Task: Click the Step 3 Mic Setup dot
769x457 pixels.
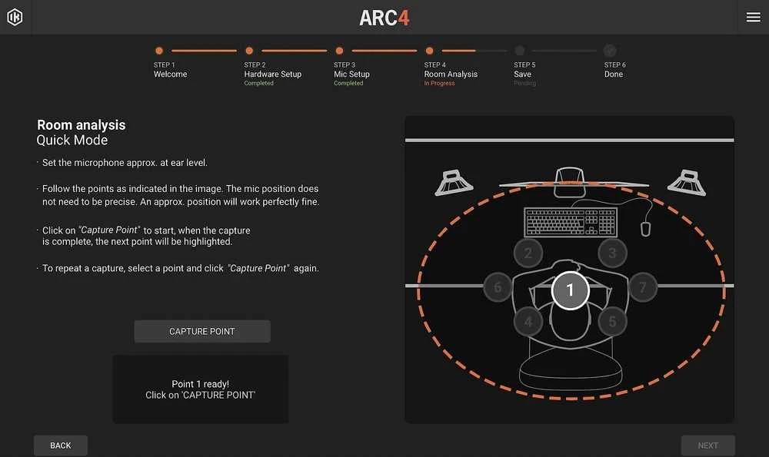Action: click(339, 51)
